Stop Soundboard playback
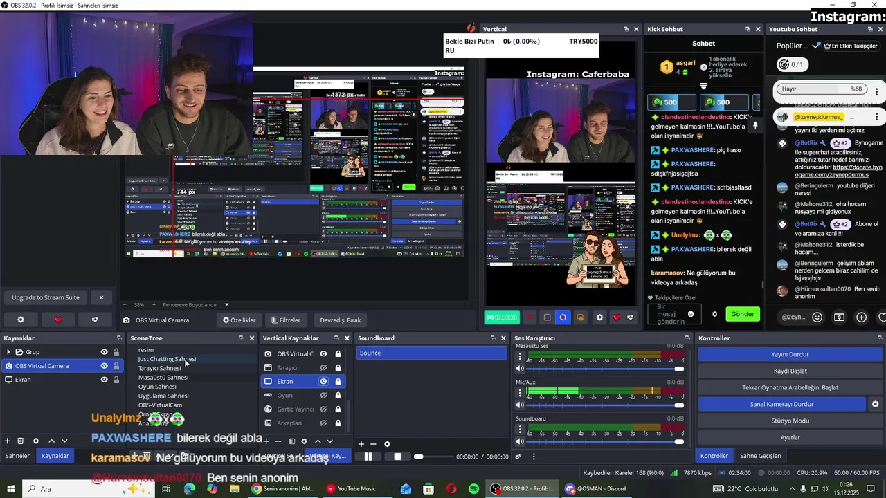This screenshot has height=498, width=886. 397,456
